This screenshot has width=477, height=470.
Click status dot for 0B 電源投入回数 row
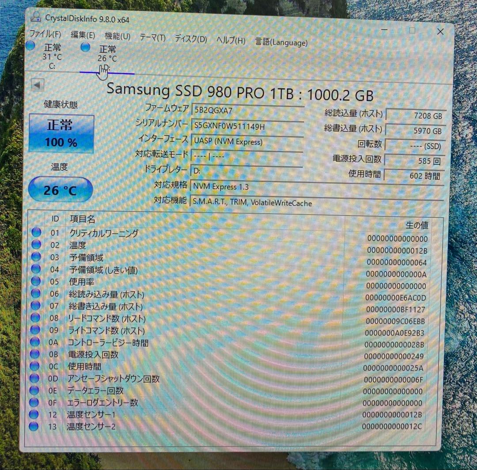35,354
